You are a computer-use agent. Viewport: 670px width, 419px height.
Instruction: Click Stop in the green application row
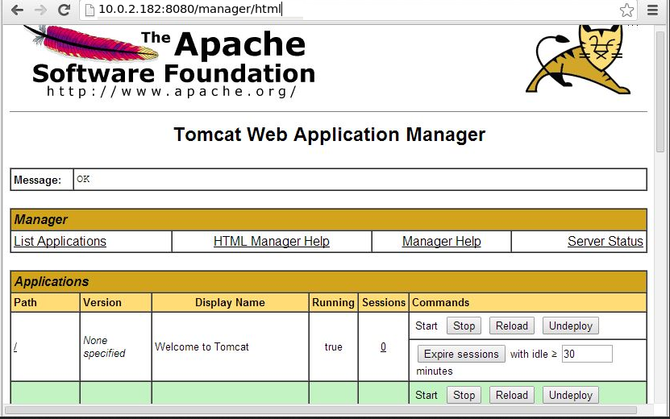(464, 395)
